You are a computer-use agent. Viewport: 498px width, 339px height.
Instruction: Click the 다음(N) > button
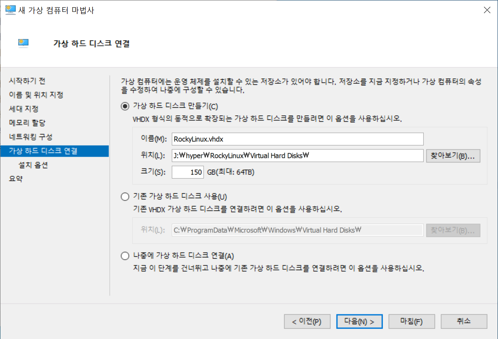tap(359, 322)
